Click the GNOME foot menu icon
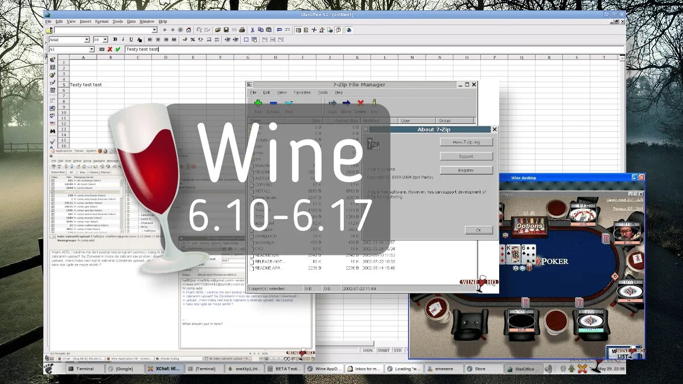Screen dimensions: 683x384 pyautogui.click(x=50, y=369)
